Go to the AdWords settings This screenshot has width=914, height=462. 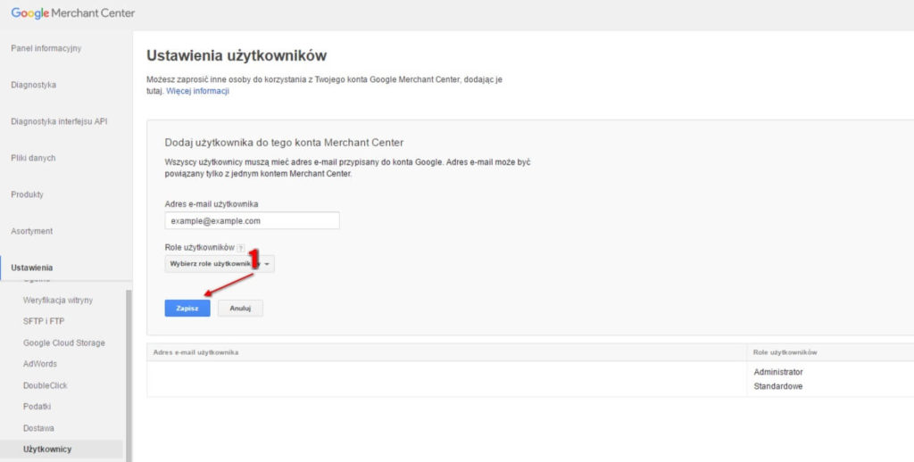click(40, 364)
